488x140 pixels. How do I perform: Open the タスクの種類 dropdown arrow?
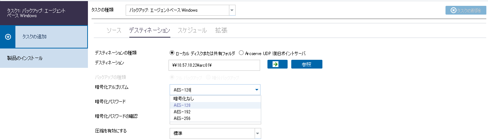pyautogui.click(x=232, y=10)
